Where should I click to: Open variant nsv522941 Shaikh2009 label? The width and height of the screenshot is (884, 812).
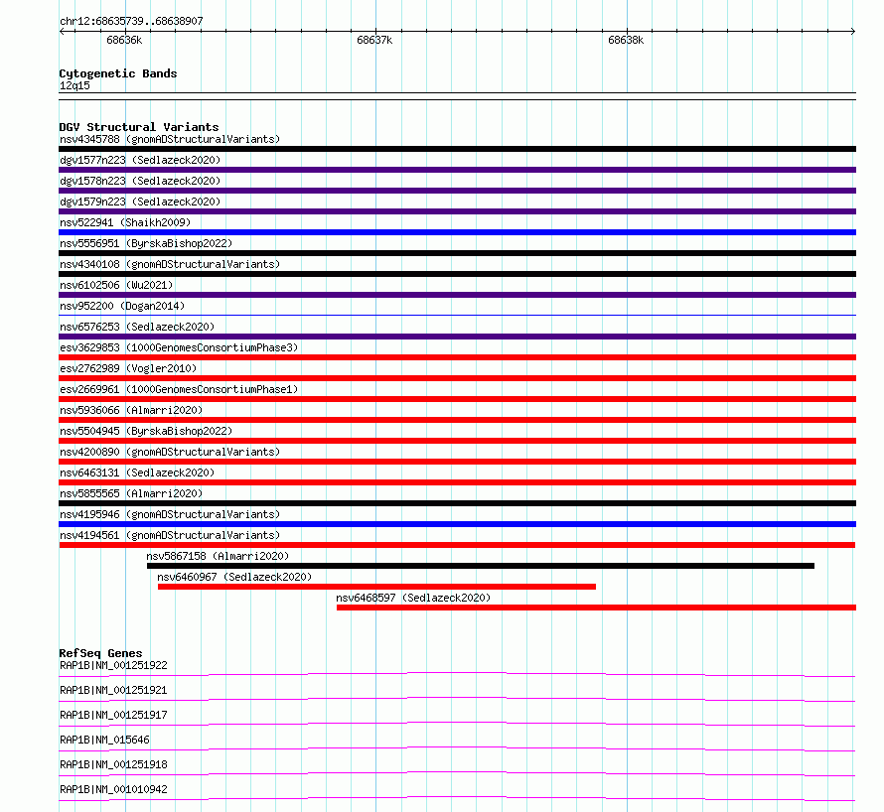[125, 222]
